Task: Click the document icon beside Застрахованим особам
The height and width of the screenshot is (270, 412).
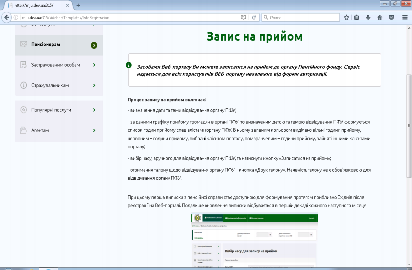Action: (24, 65)
